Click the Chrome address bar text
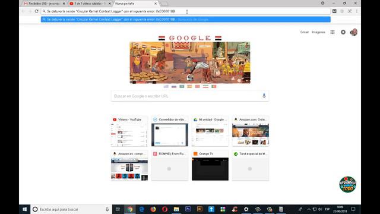Image resolution: width=380 pixels, height=214 pixels. [111, 11]
